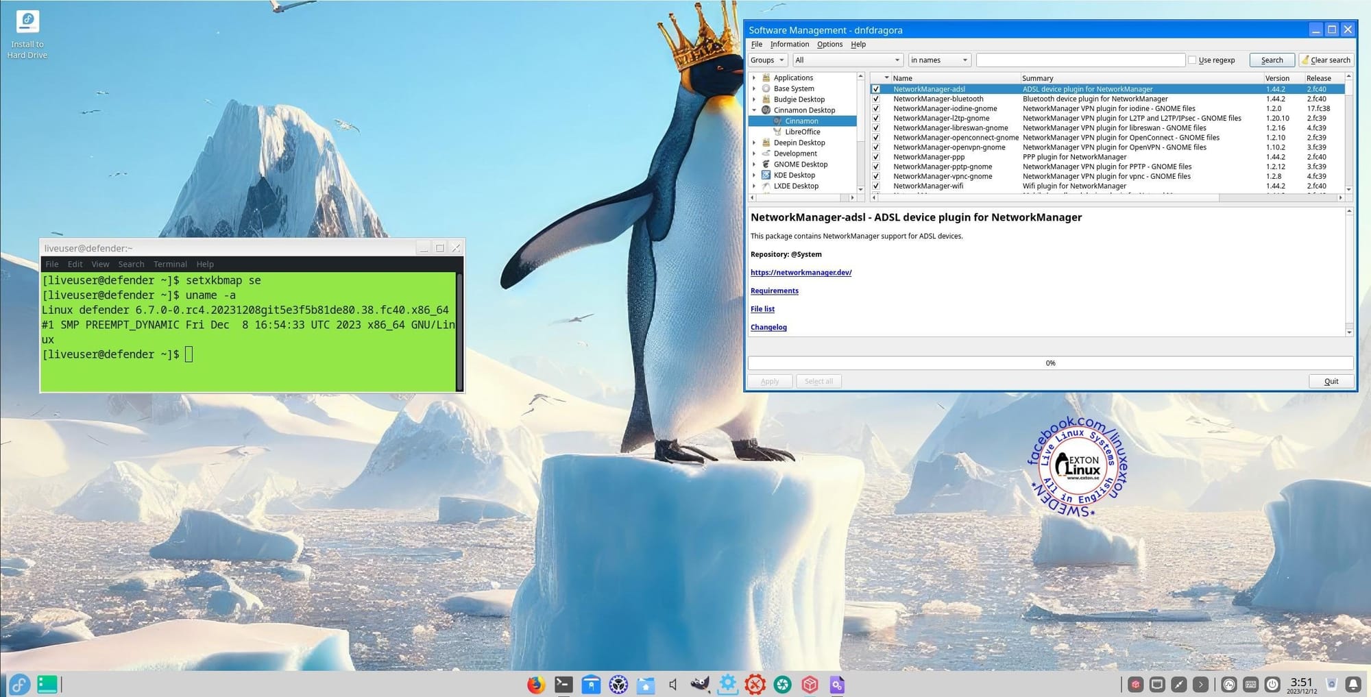The width and height of the screenshot is (1371, 697).
Task: Open the Information menu in dnfdragora
Action: tap(790, 45)
